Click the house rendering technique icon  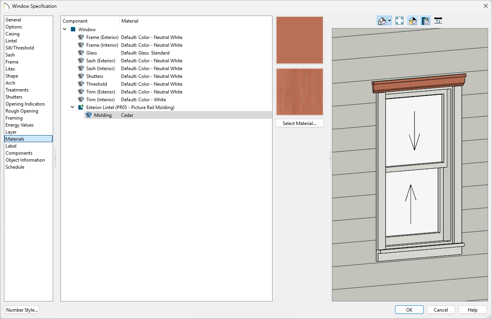tap(382, 21)
